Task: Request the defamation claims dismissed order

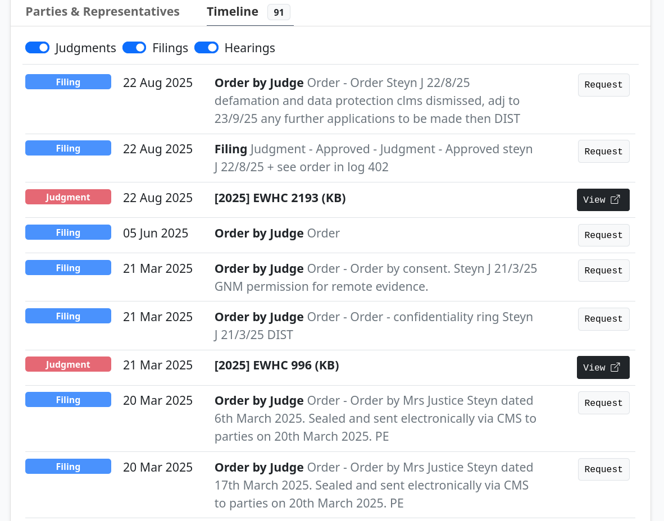Action: click(x=603, y=85)
